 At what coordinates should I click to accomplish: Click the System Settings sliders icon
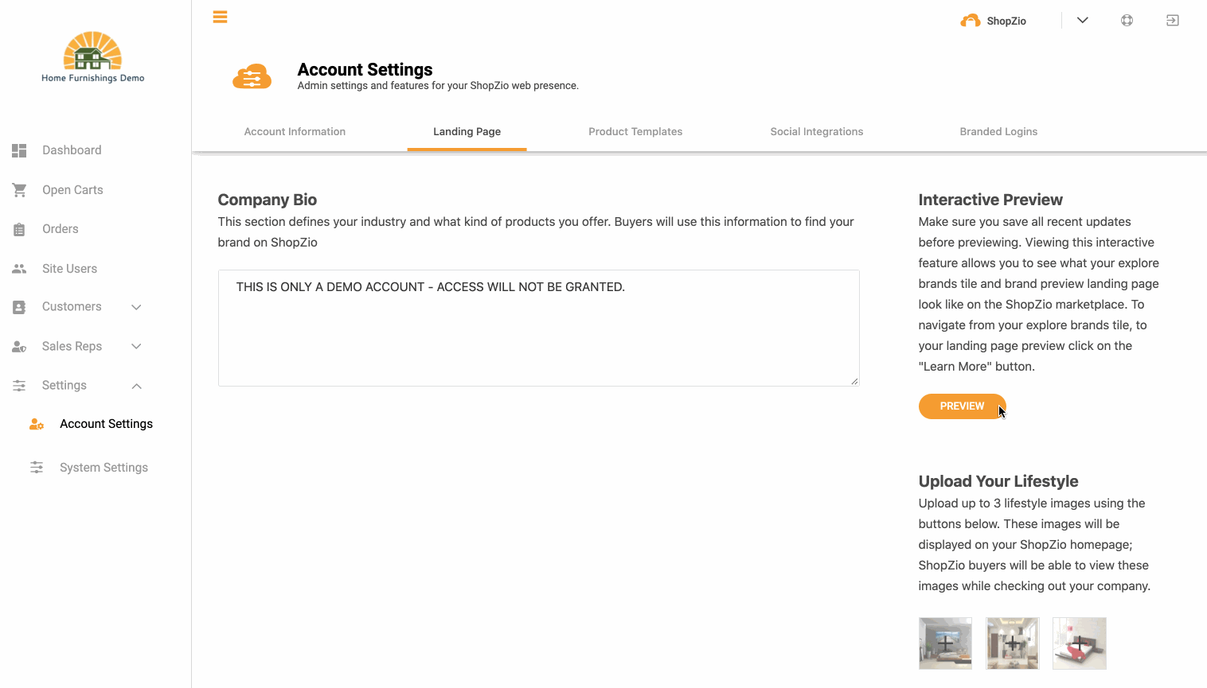37,468
